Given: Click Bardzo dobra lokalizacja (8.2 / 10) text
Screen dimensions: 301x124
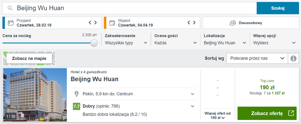Looking at the screenshot, I should coord(115,114).
